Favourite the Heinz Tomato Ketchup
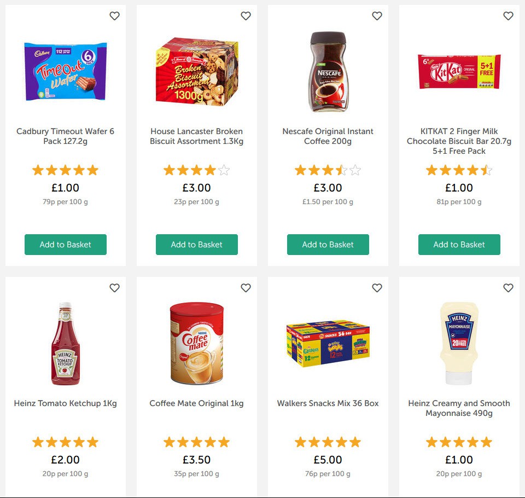Viewport: 525px width, 498px height. [x=115, y=287]
